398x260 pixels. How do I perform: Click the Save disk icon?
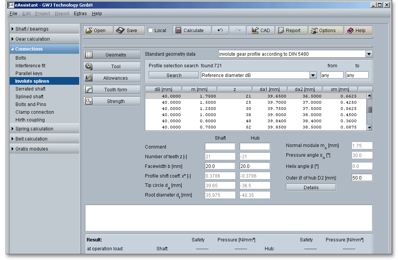click(x=120, y=31)
